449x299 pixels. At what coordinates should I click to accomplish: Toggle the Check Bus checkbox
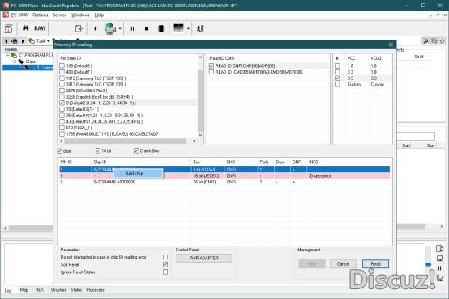coord(136,150)
